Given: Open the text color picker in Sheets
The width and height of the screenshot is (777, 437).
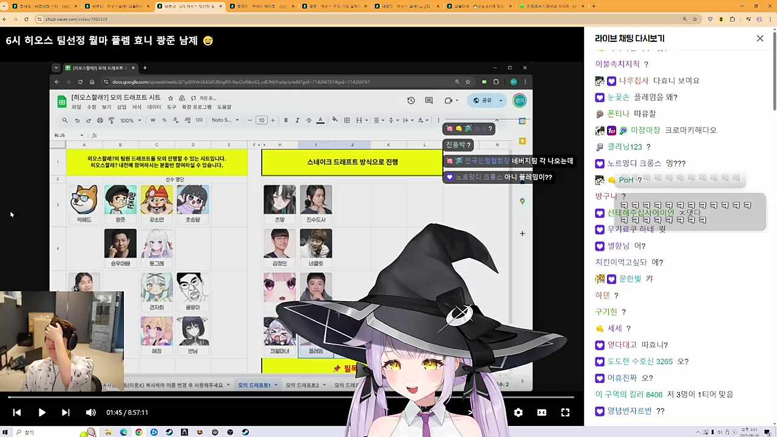Looking at the screenshot, I should (321, 120).
